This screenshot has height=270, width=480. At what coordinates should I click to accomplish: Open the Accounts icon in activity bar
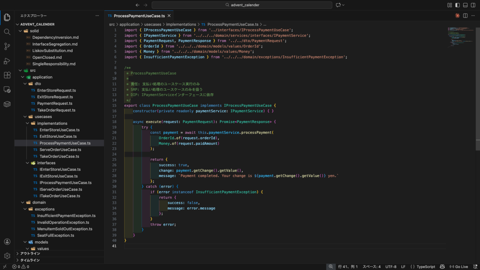(x=7, y=241)
